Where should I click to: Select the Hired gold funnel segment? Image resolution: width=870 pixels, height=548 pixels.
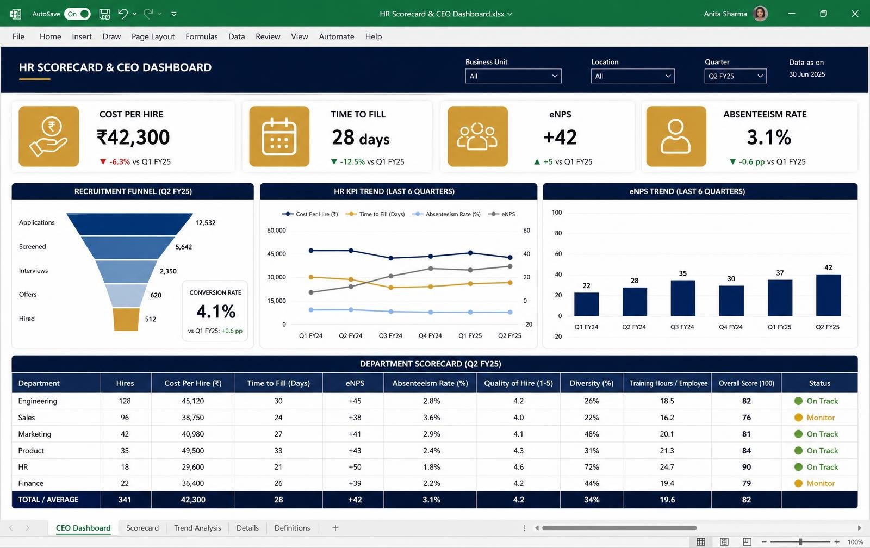[x=126, y=319]
